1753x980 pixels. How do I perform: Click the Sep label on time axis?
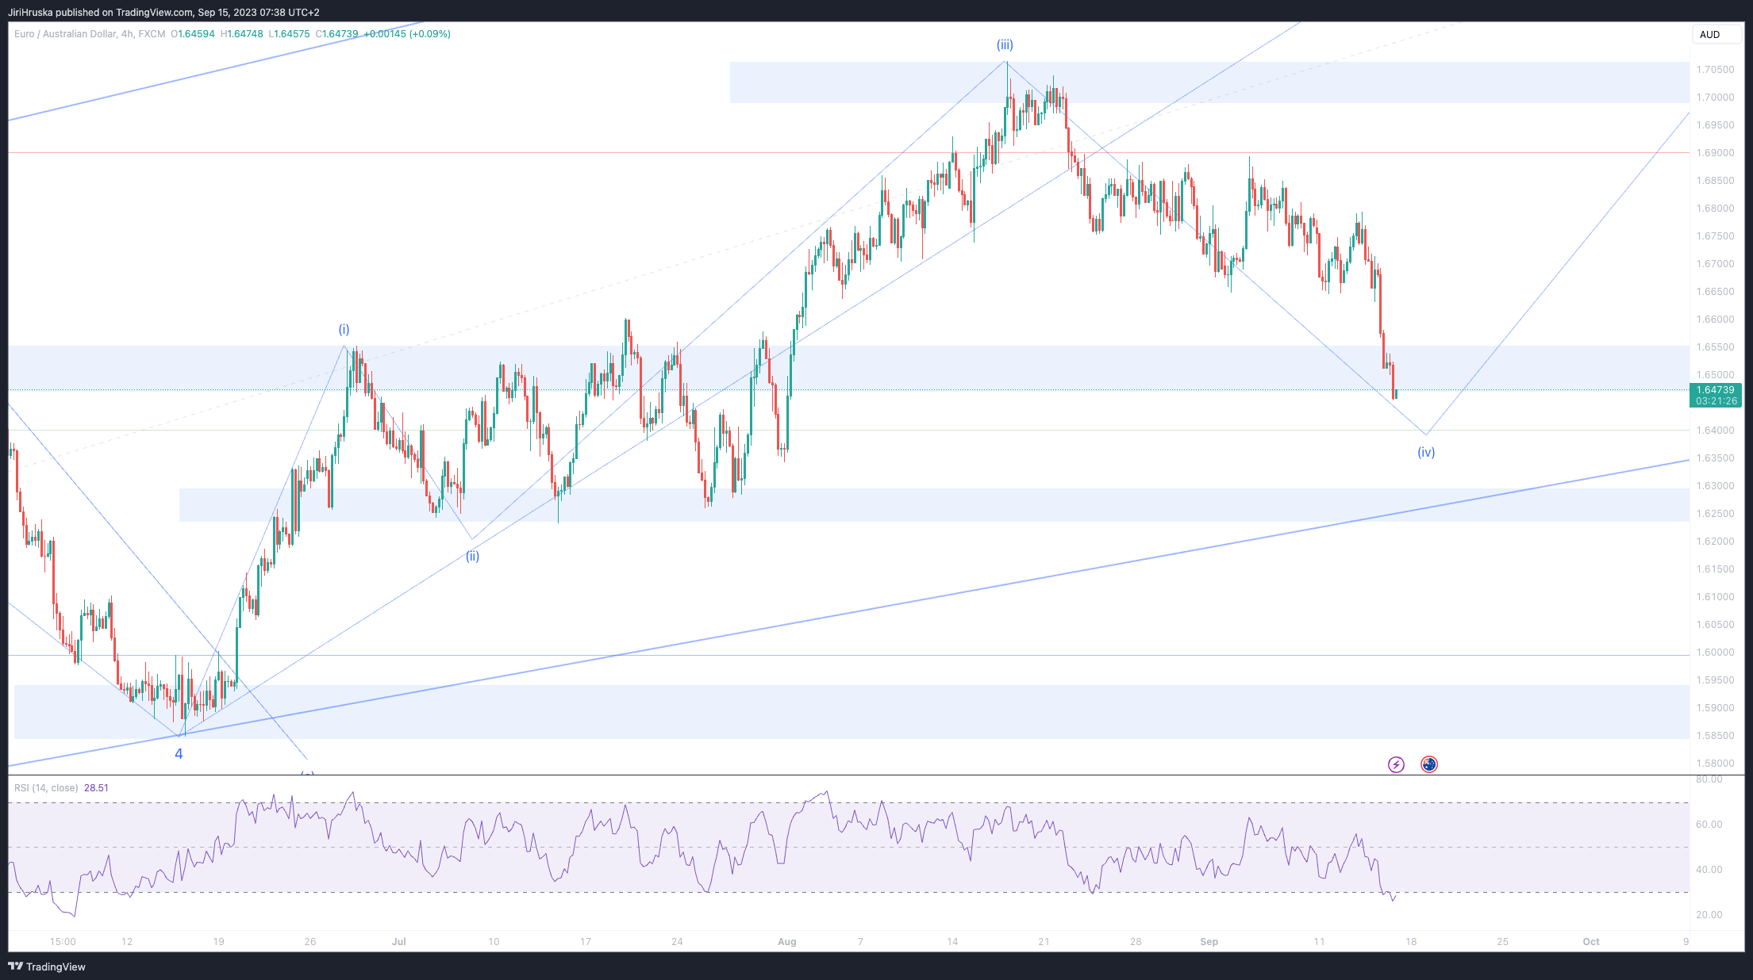click(x=1209, y=942)
